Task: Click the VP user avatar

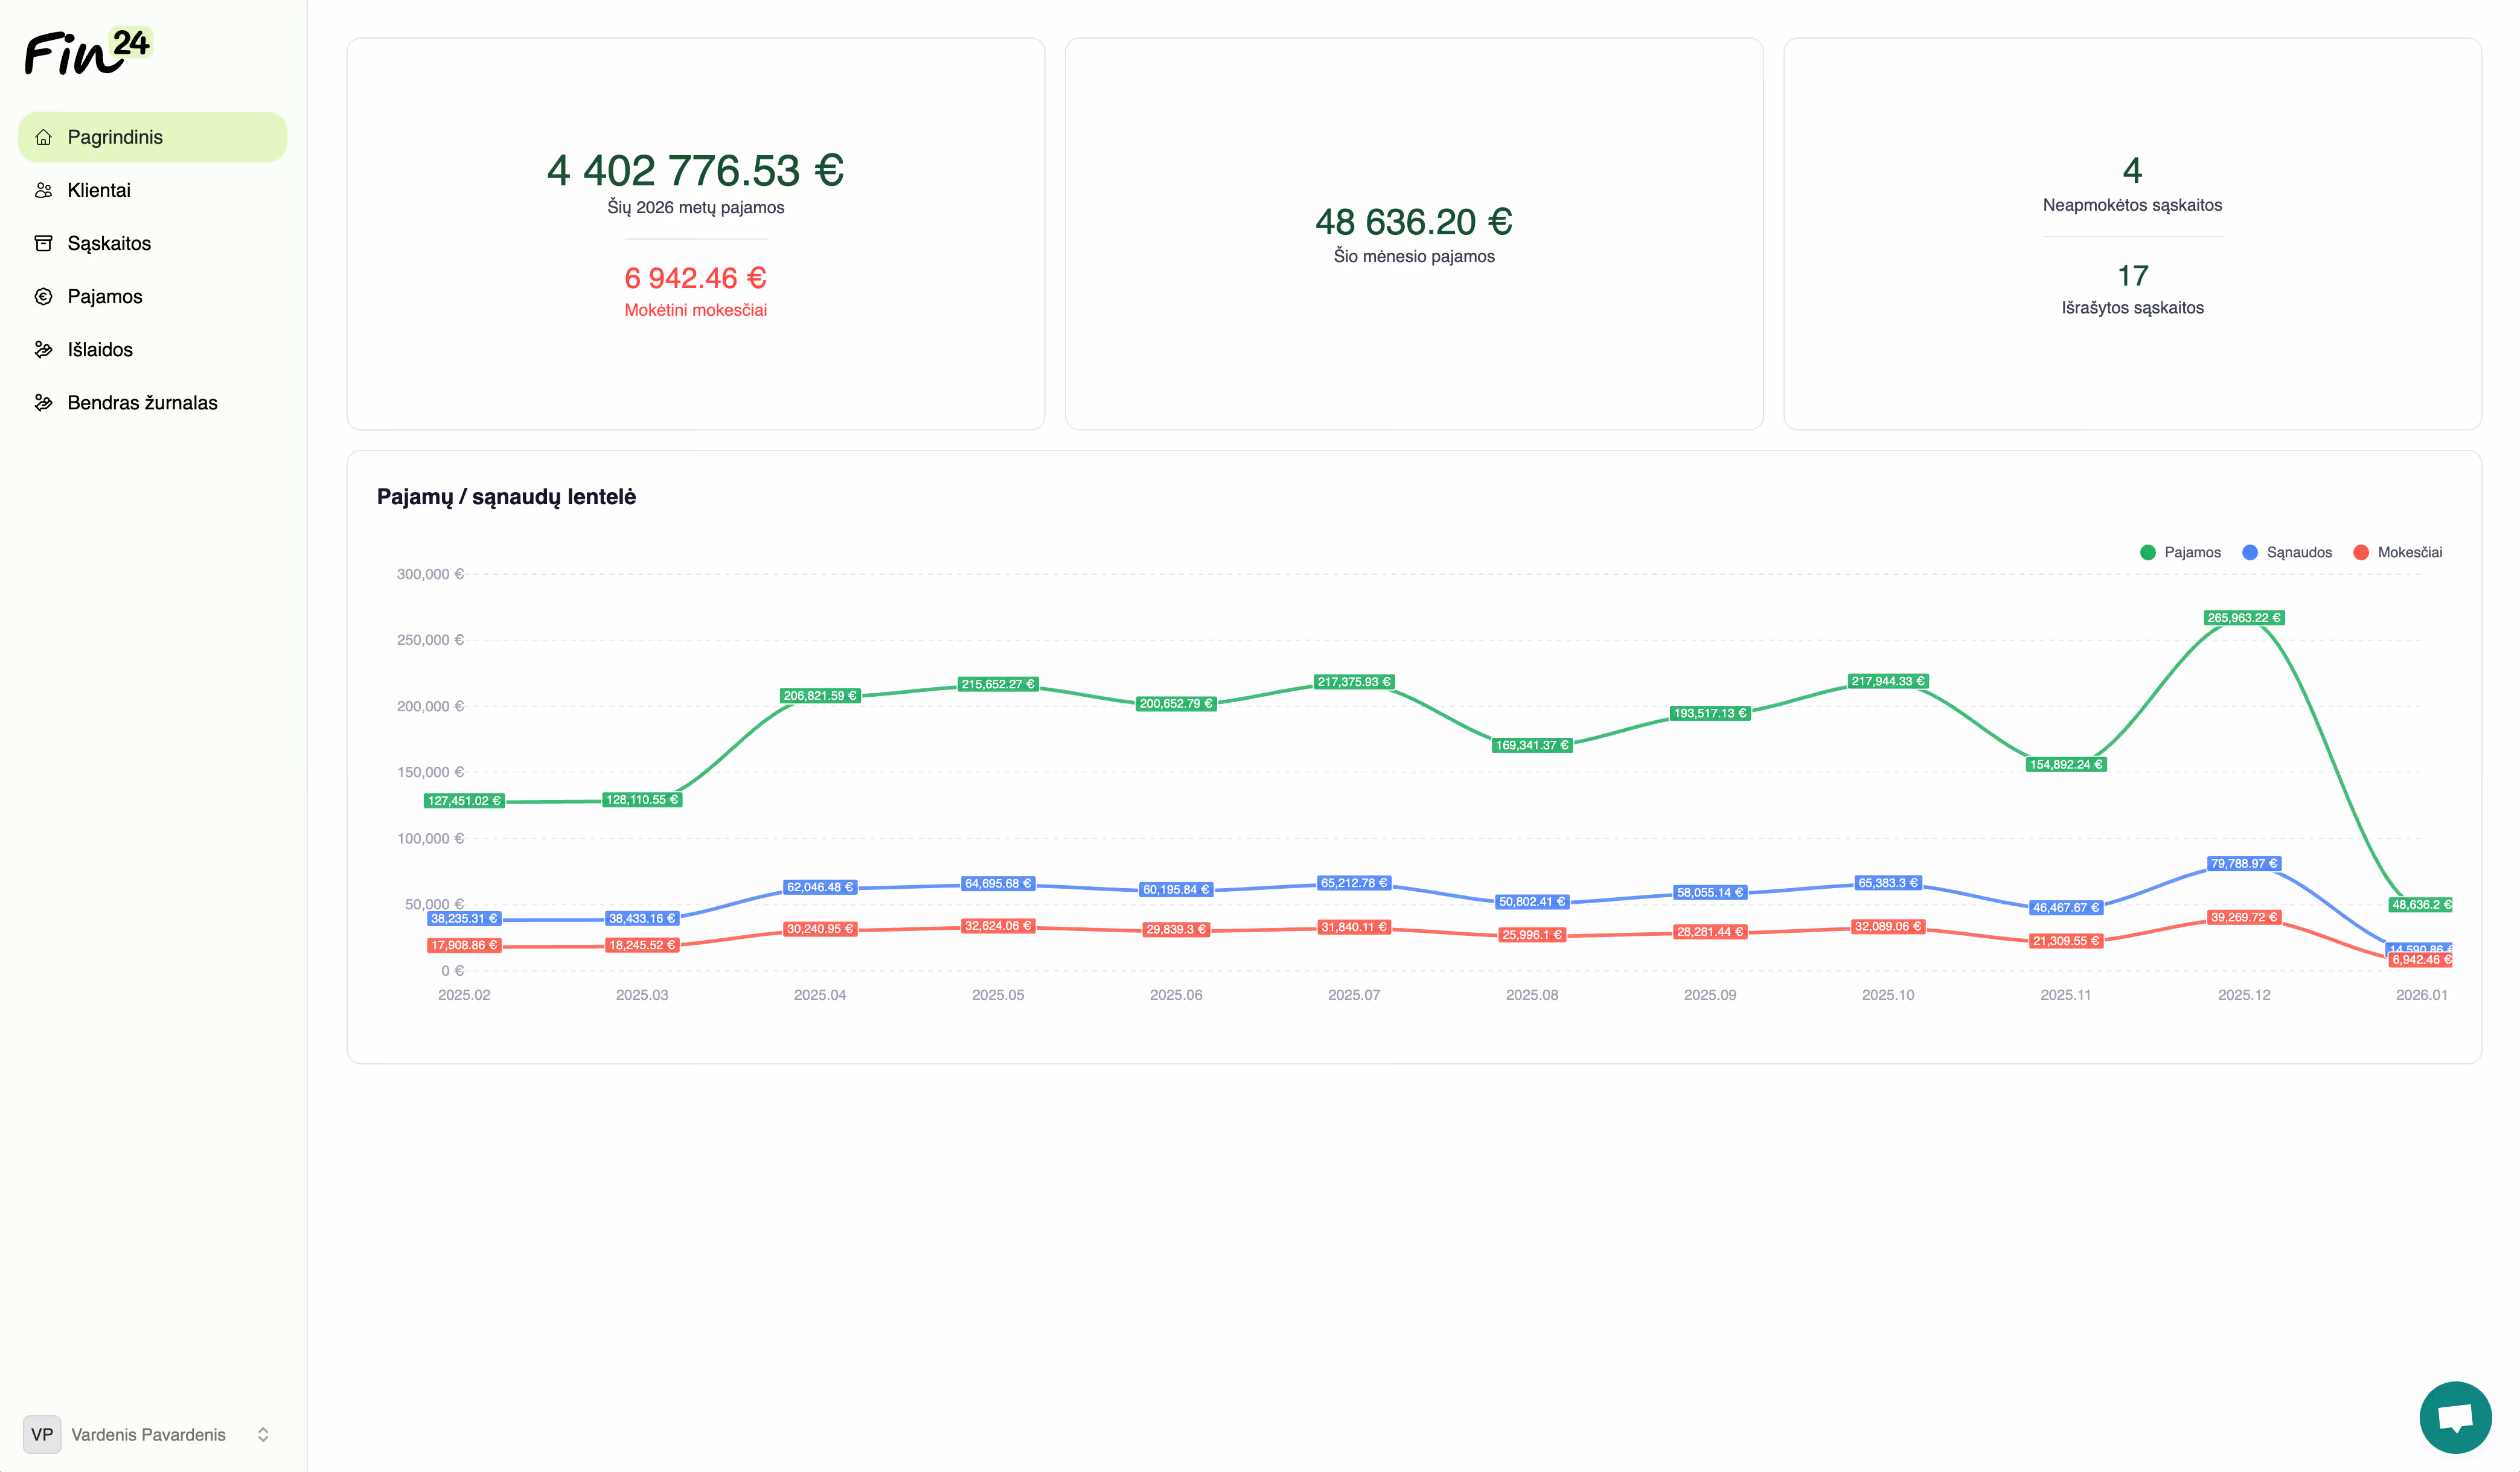Action: (41, 1434)
